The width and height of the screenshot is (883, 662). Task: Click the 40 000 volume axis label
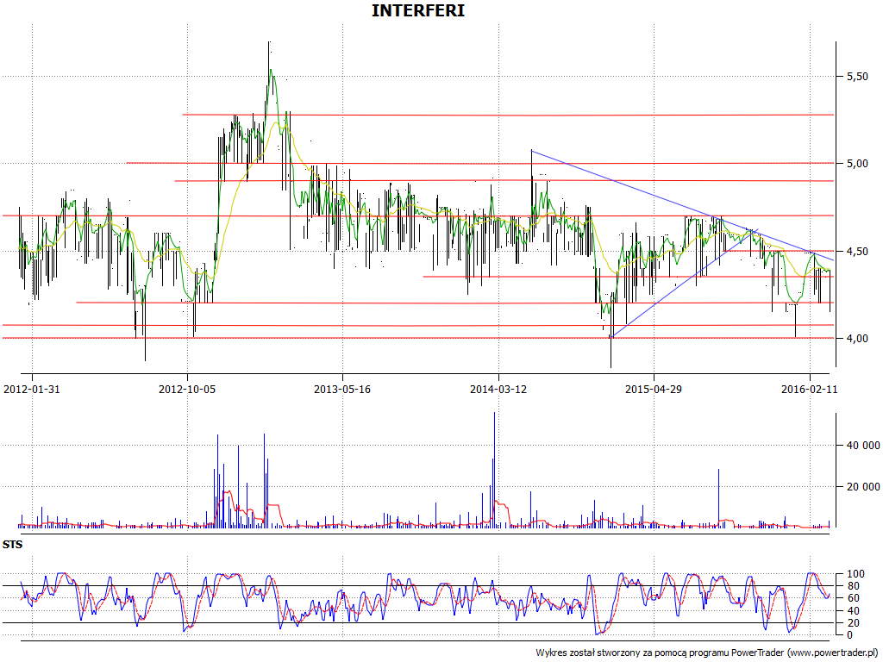[862, 446]
